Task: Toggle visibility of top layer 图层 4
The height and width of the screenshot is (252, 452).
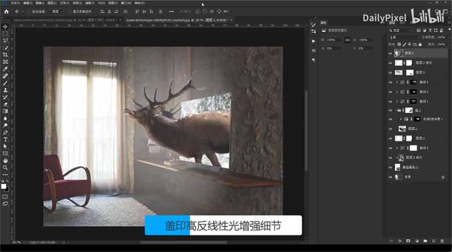Action: [x=390, y=53]
